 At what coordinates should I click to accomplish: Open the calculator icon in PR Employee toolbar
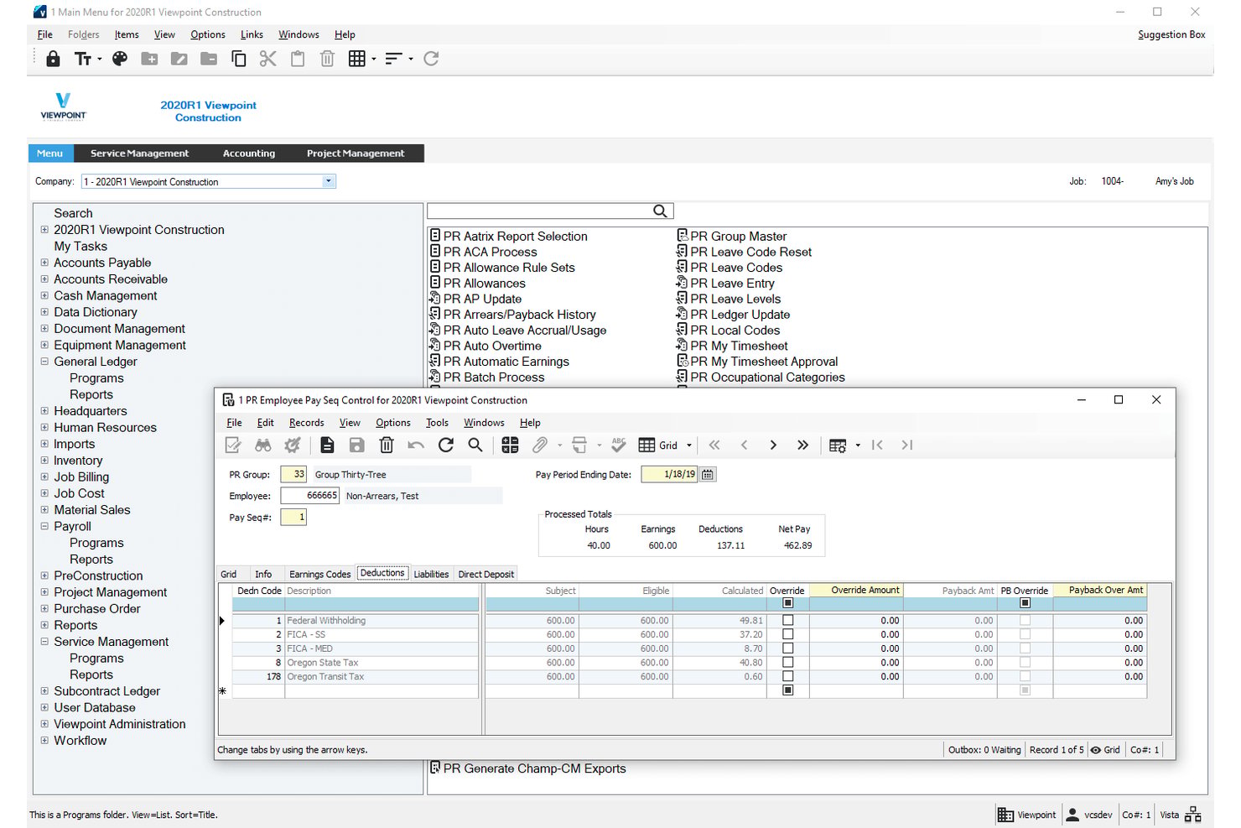[x=510, y=445]
